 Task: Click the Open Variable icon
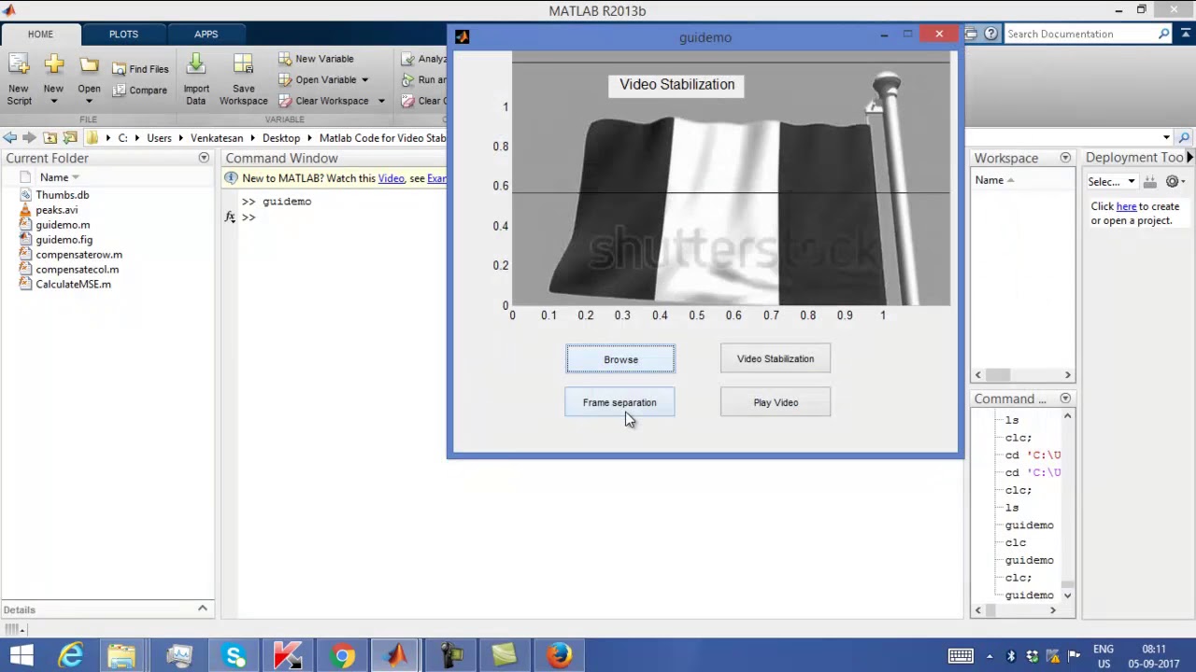[x=285, y=80]
